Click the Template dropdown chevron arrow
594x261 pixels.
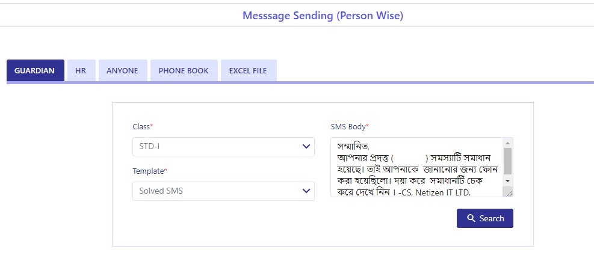click(306, 191)
